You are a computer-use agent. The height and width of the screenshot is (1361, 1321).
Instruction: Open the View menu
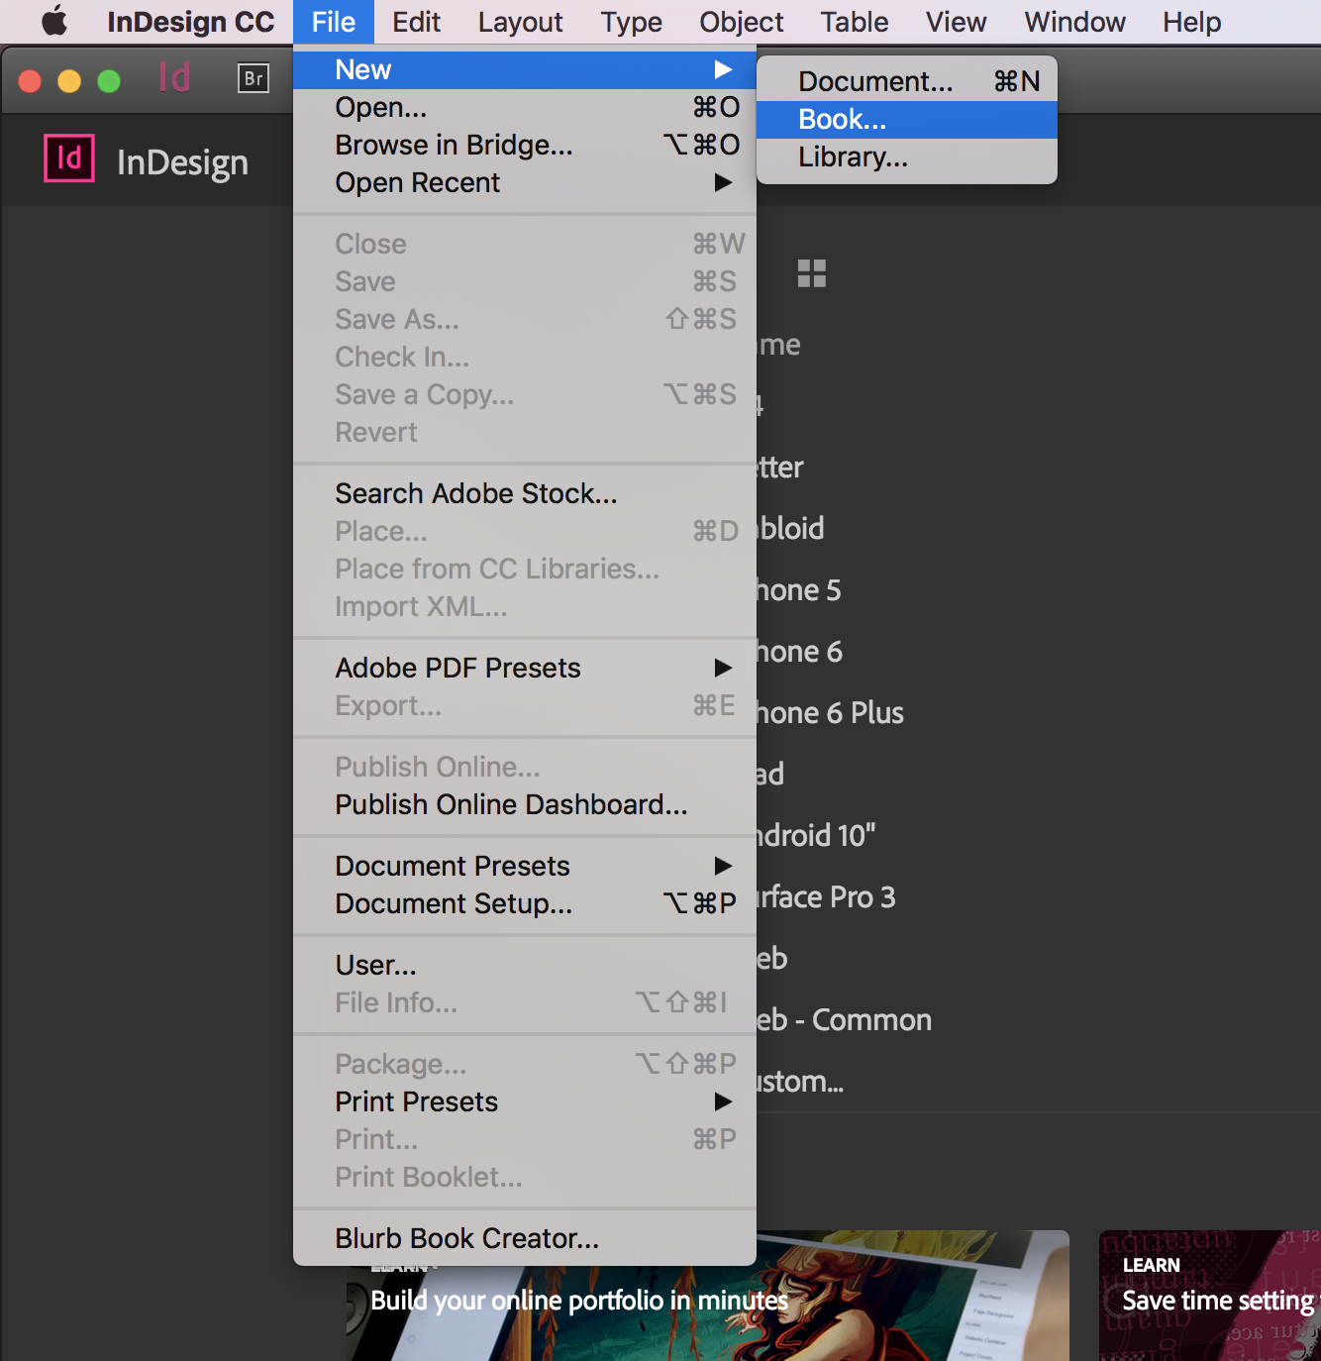956,22
